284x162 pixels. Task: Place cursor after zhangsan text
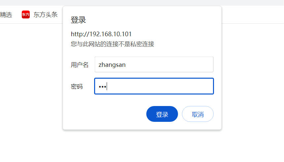click(x=126, y=65)
